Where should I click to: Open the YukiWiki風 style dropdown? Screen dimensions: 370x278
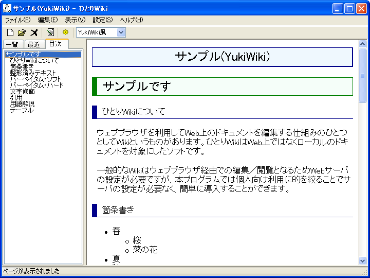click(121, 32)
